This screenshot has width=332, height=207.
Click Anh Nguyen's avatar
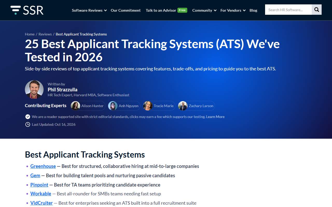click(113, 106)
